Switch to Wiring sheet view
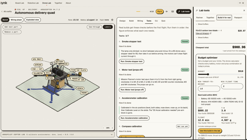Image resolution: width=247 pixels, height=140 pixels. 16,20
